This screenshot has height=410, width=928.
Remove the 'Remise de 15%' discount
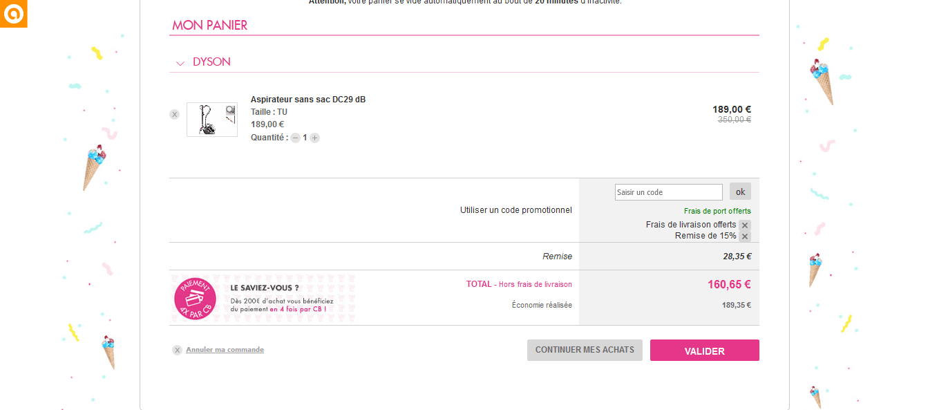pos(744,236)
